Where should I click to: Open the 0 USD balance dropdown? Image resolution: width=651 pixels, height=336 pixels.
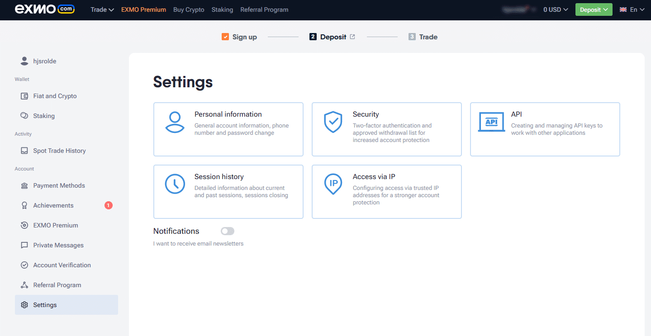(556, 9)
